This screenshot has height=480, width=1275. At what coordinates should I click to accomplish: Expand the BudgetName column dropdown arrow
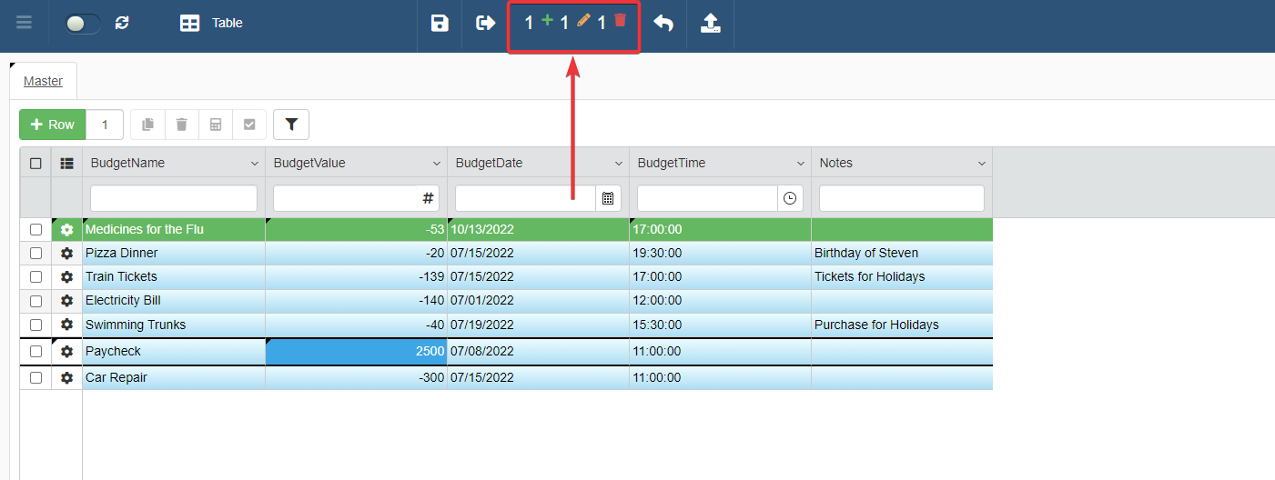(254, 164)
